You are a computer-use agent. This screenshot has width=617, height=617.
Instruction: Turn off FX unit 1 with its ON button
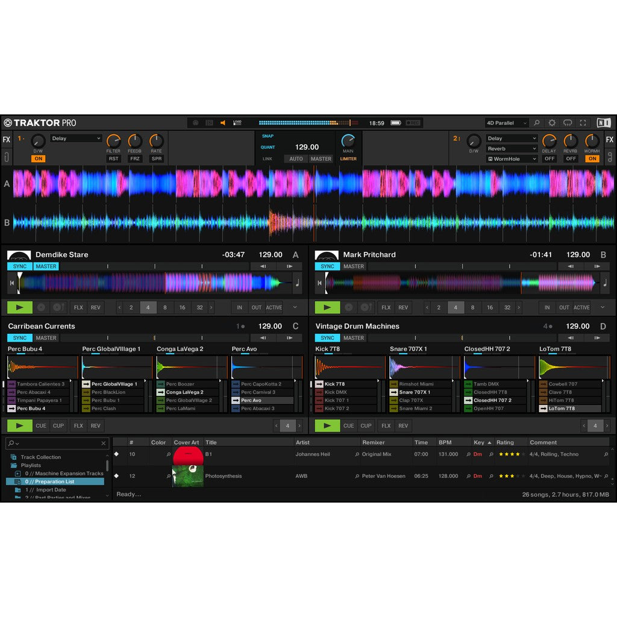(37, 158)
